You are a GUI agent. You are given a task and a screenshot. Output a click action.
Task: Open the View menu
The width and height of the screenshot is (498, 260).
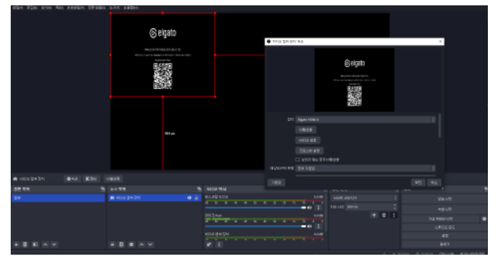point(47,7)
